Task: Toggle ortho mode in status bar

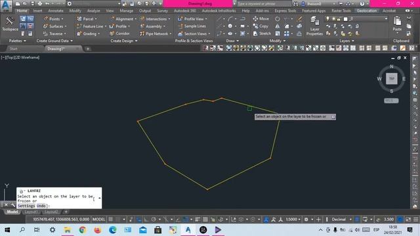Action: [x=146, y=220]
